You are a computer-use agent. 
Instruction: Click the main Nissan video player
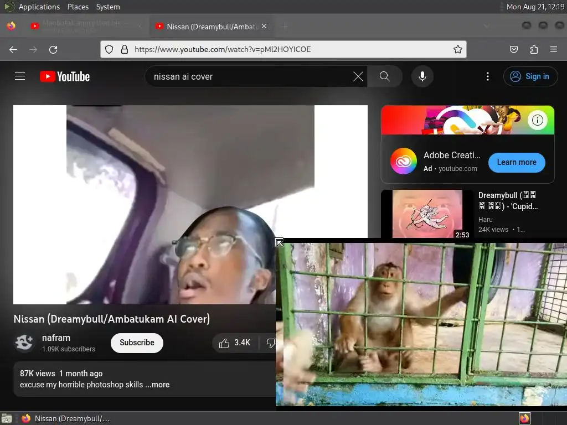190,205
